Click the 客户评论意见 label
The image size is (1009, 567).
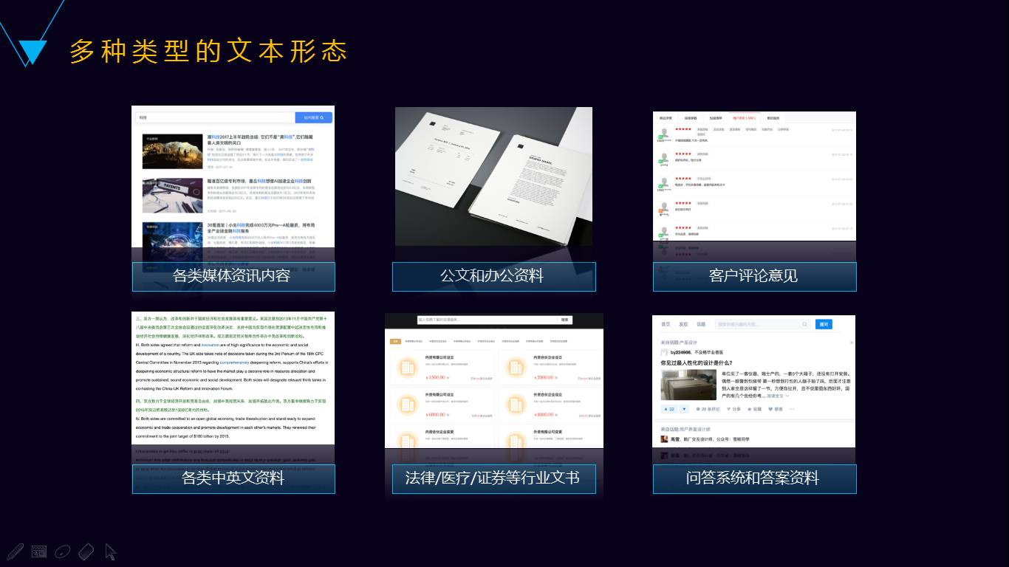754,276
